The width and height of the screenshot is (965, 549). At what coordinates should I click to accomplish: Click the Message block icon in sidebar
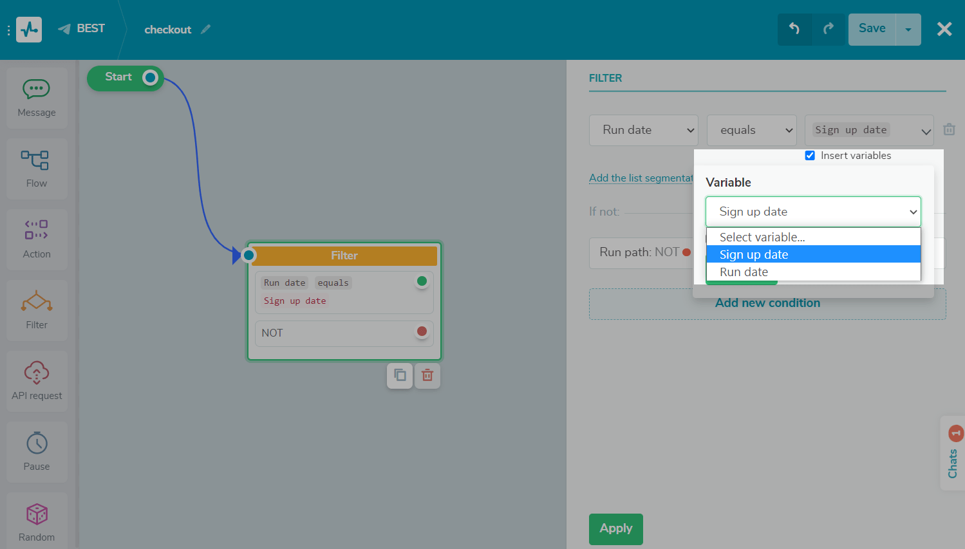36,89
